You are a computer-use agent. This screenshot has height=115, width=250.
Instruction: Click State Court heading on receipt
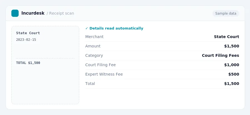tap(28, 33)
